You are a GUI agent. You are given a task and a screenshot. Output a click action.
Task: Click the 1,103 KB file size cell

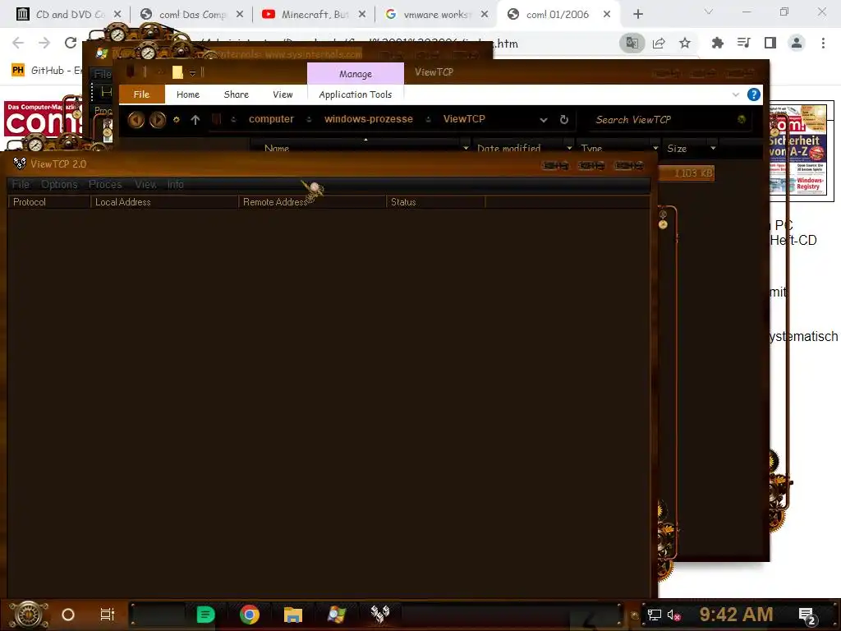693,173
